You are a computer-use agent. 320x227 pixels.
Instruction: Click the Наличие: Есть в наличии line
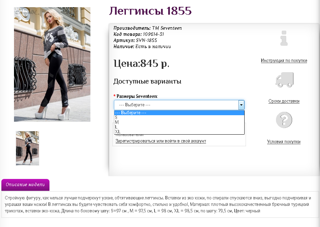(142, 46)
